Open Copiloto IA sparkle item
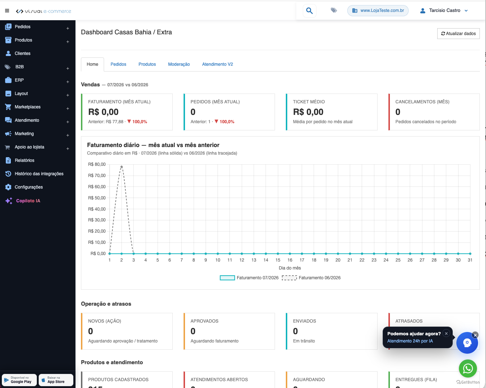The image size is (486, 388). (x=9, y=201)
